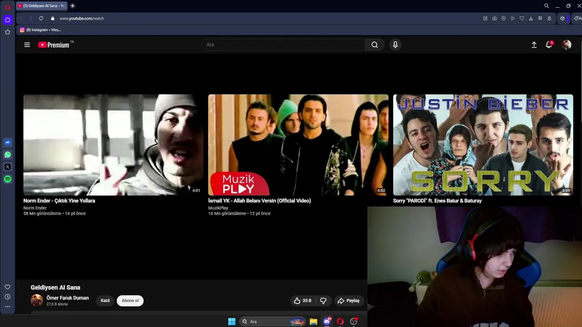
Task: Open File Explorer from the taskbar
Action: point(313,322)
